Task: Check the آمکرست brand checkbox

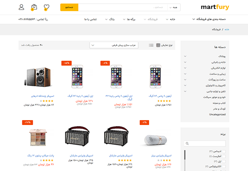Action: point(224,156)
